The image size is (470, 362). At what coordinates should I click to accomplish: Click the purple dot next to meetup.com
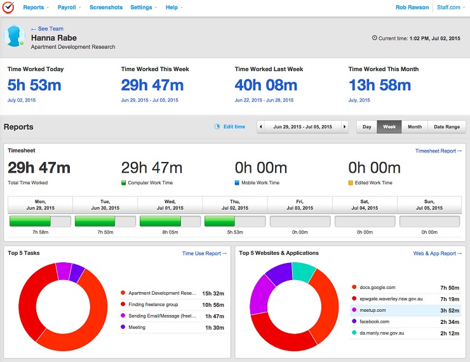pos(354,310)
